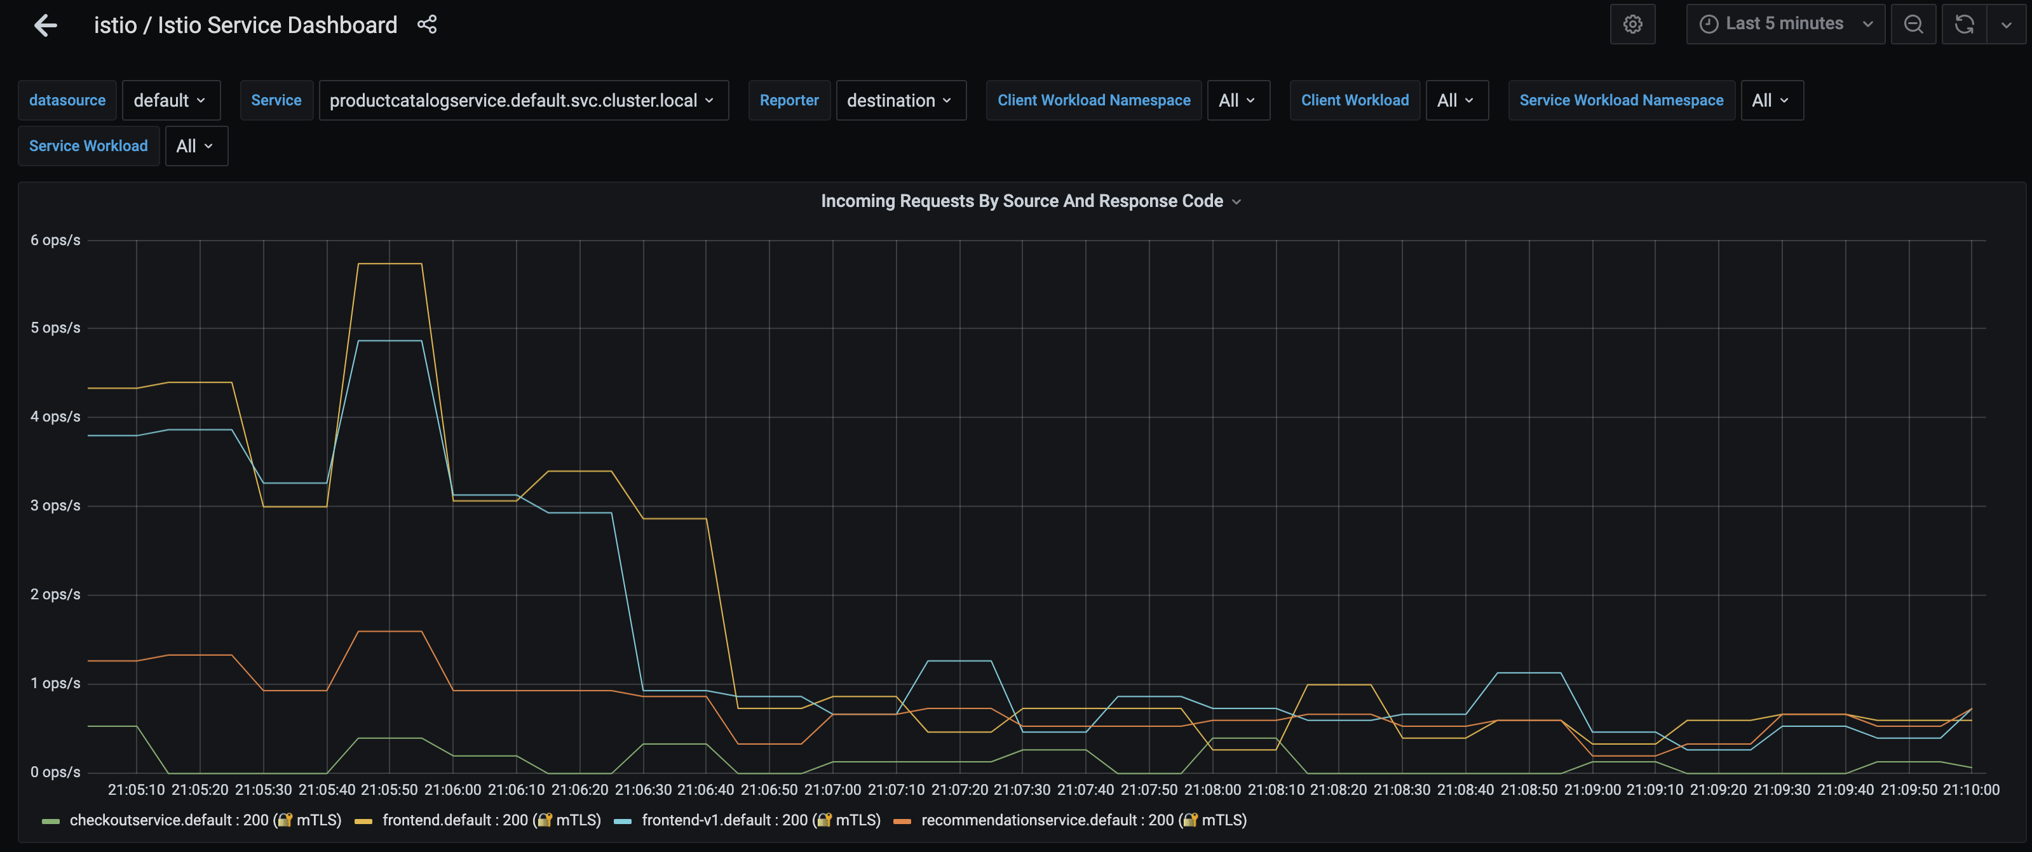Open the Service productcatalogservice dropdown
Image resolution: width=2032 pixels, height=852 pixels.
click(523, 100)
